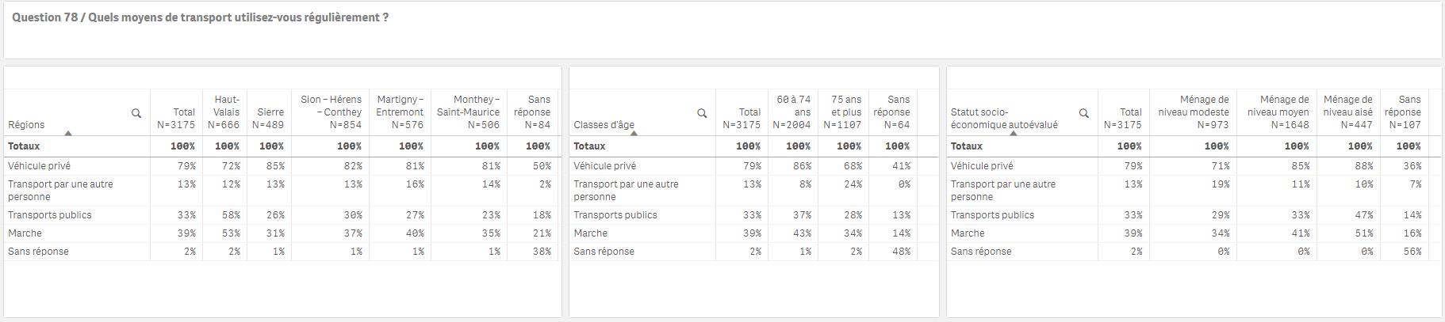Click the Sion – Hérens – Conthey column header
1445x322 pixels.
tap(330, 112)
